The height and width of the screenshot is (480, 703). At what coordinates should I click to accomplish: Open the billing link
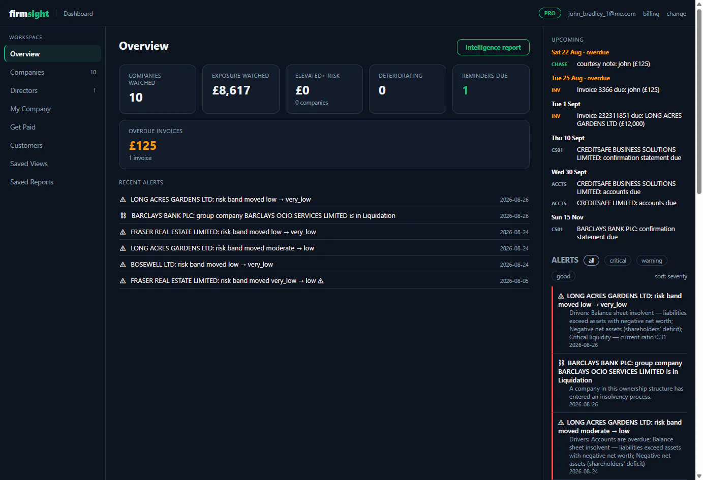[x=651, y=14]
